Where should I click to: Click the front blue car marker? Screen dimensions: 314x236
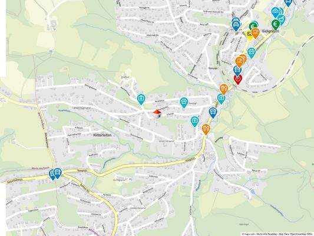[236, 26]
